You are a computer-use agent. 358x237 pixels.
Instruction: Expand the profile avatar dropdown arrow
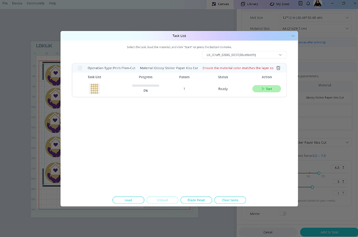tap(324, 4)
